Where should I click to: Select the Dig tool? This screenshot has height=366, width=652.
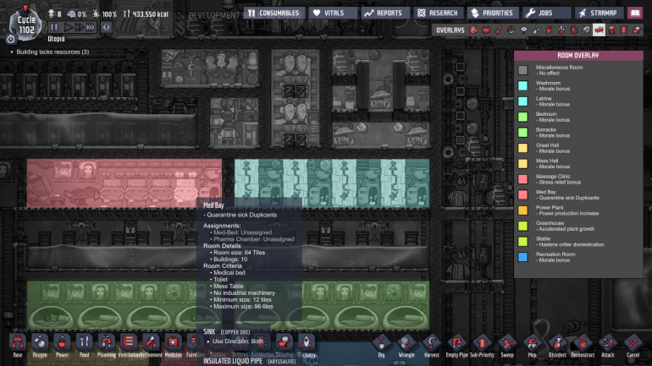point(381,345)
